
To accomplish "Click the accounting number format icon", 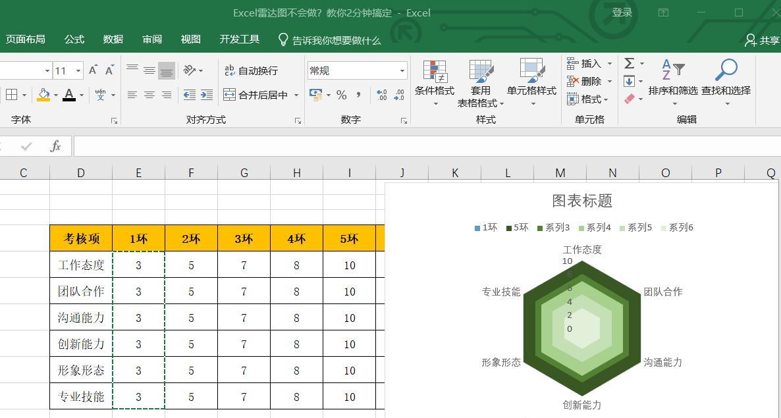I will (316, 95).
